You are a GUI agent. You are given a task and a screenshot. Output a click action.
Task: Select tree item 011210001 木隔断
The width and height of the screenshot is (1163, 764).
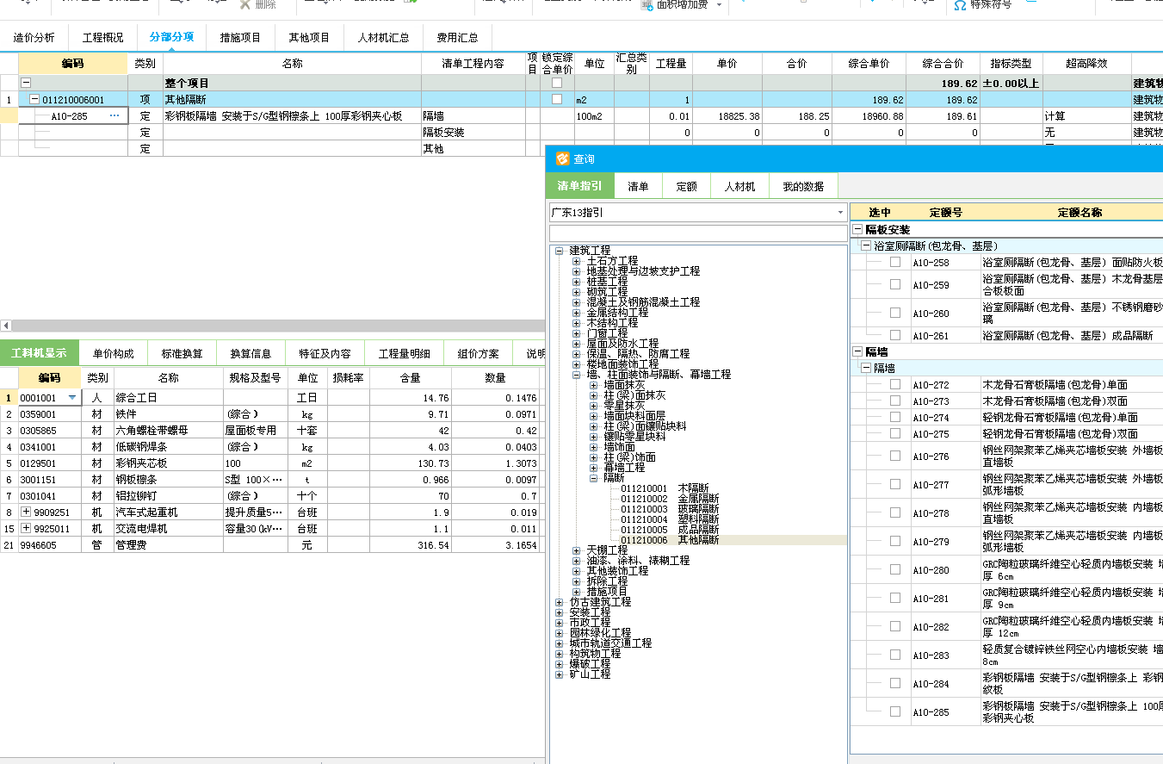tap(664, 488)
